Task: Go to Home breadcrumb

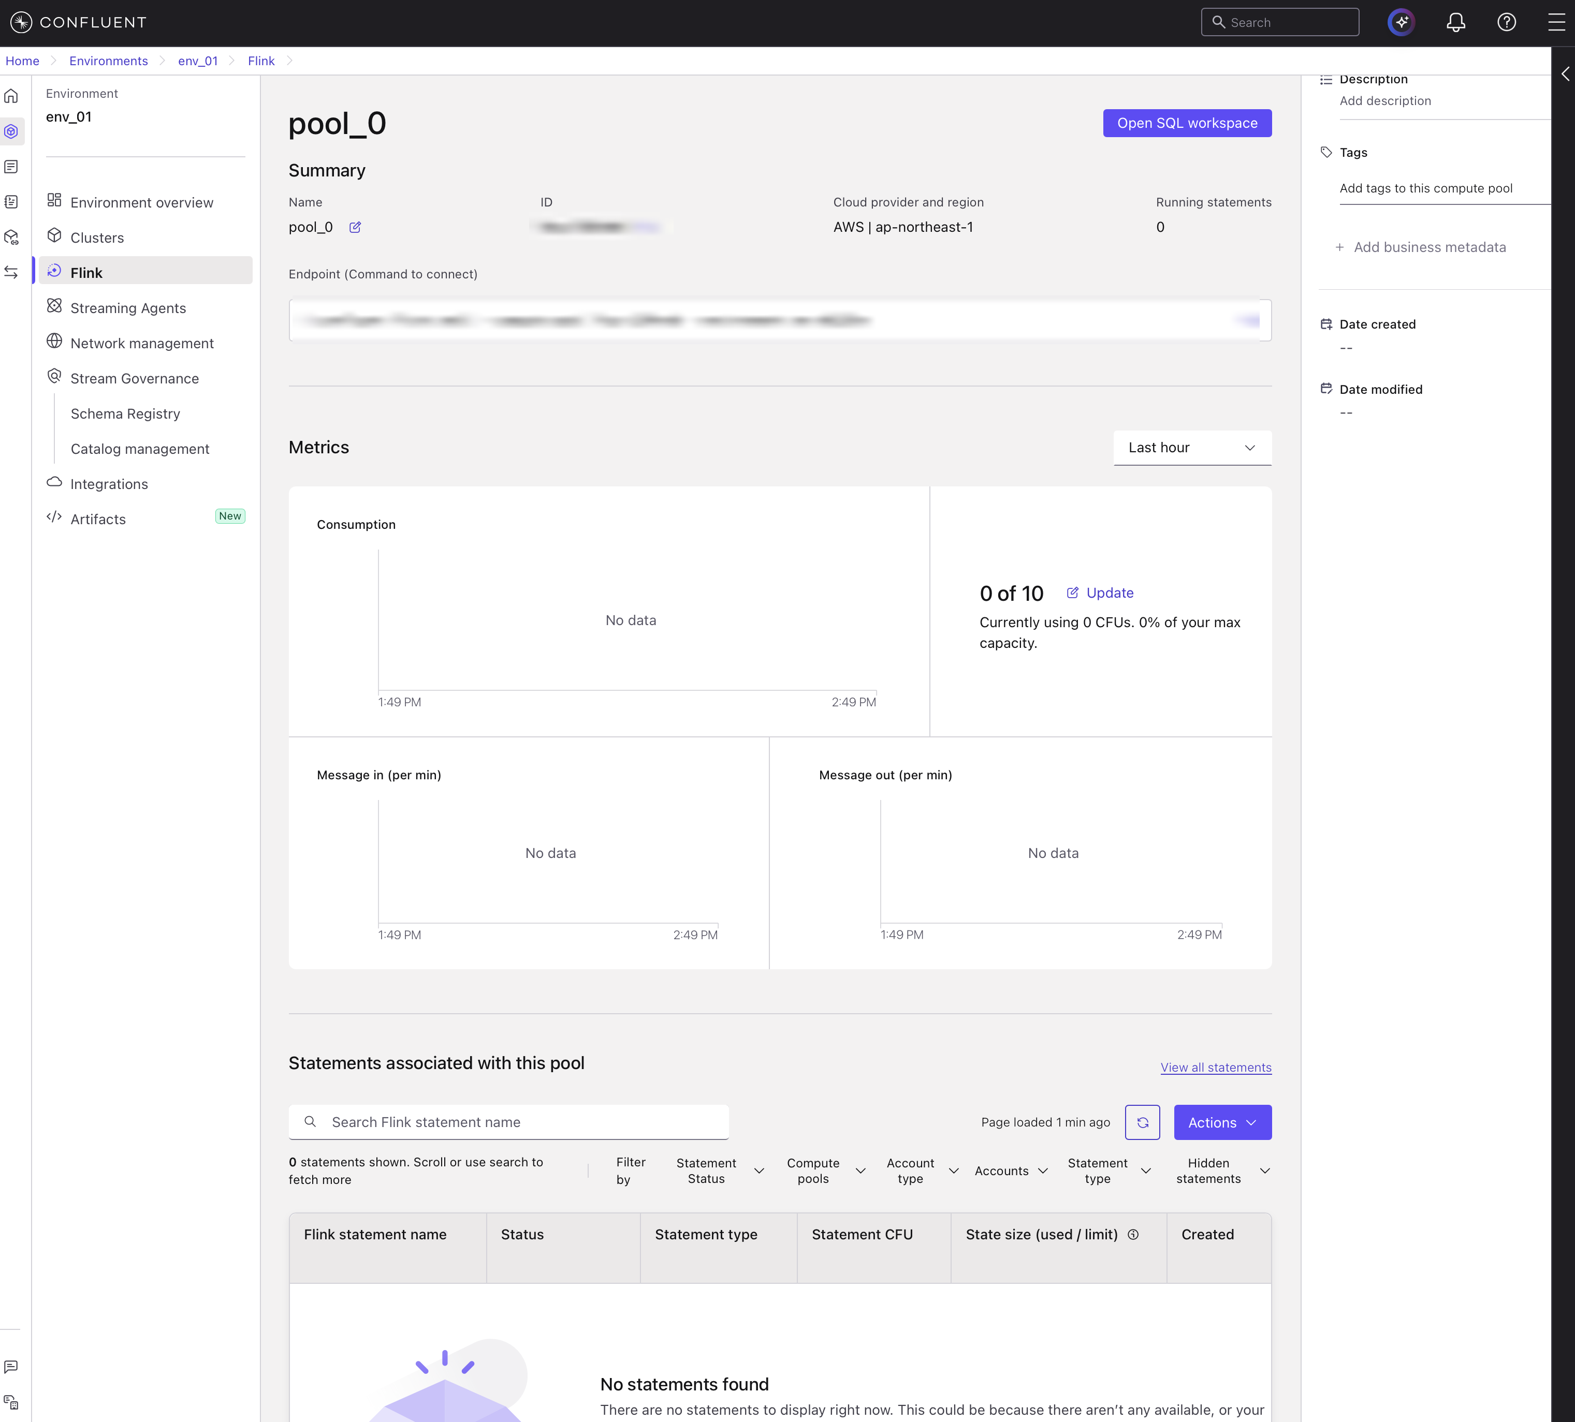Action: (x=22, y=60)
